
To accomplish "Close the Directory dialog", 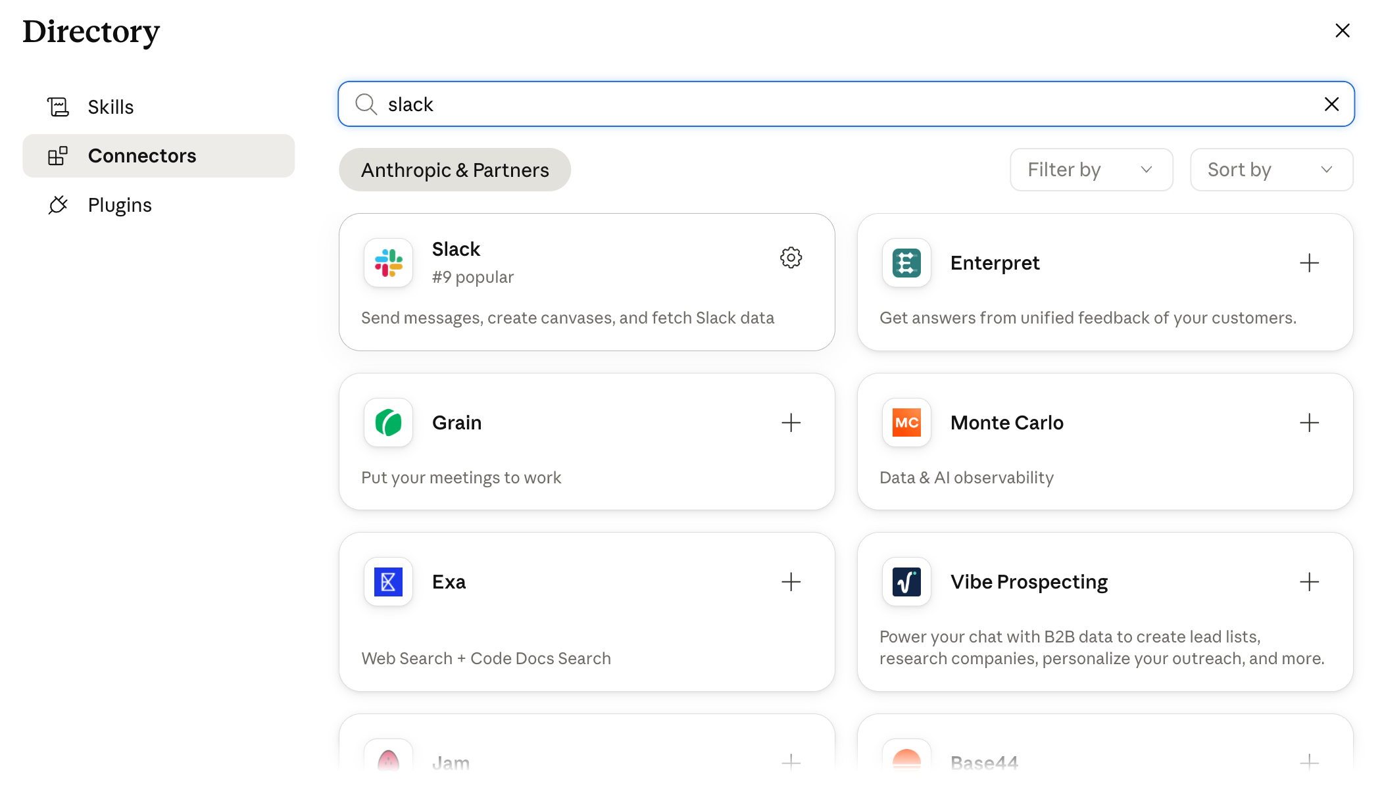I will (1343, 31).
